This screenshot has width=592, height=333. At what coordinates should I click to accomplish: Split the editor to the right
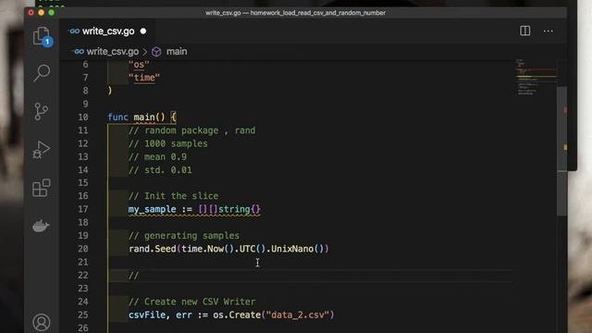524,31
